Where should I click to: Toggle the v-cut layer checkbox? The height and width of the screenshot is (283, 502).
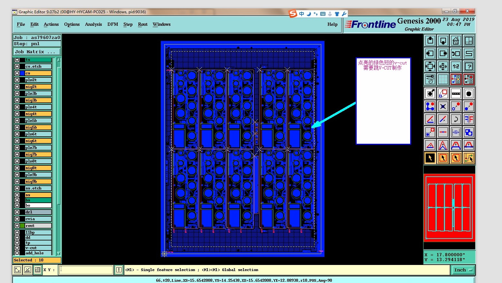point(17,248)
